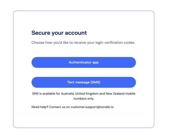This screenshot has width=172, height=140.
Task: Click the word "Australia" in SMS note
Action: coord(68,94)
